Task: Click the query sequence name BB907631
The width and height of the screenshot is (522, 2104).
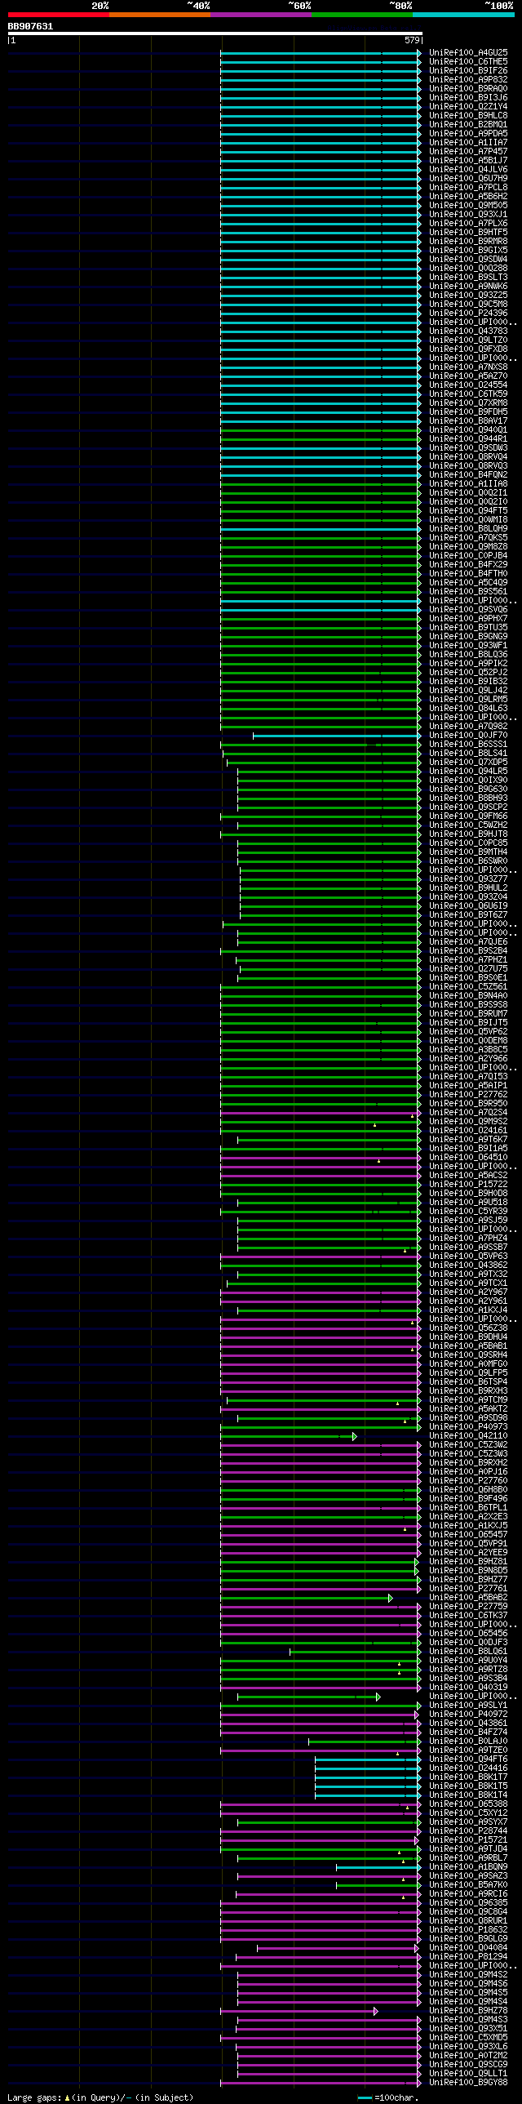Action: (x=30, y=26)
